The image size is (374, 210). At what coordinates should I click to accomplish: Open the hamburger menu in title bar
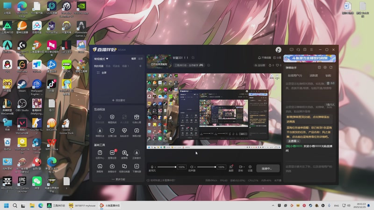pos(311,49)
